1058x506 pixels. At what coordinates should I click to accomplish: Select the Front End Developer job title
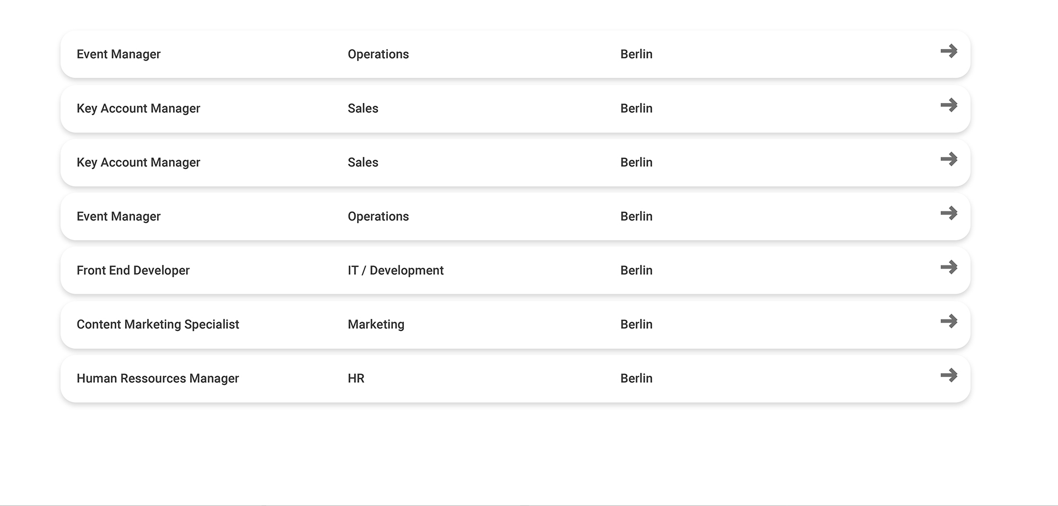coord(133,270)
